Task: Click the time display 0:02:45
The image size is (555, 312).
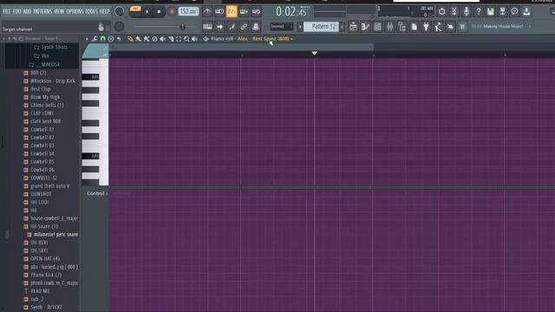Action: coord(291,11)
